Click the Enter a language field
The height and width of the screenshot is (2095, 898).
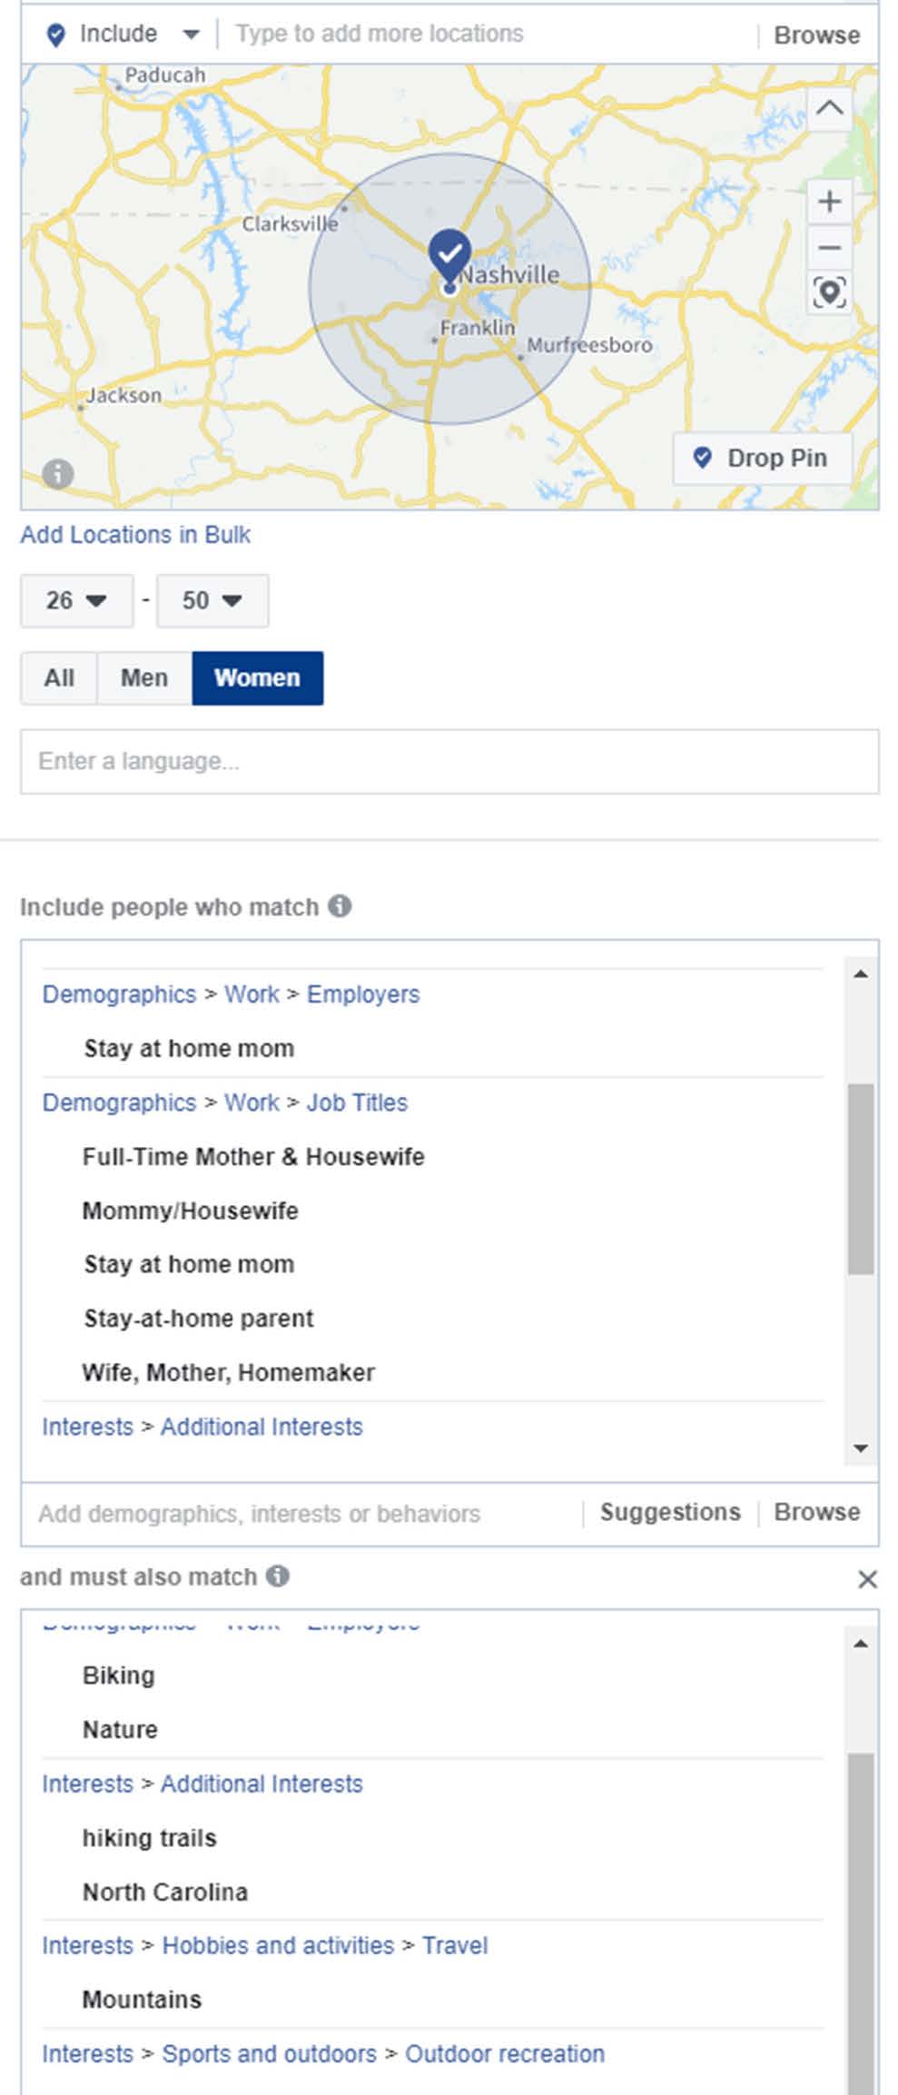coord(449,761)
